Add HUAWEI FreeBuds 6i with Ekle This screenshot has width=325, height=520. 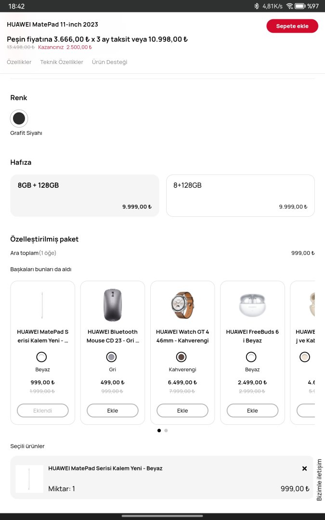pyautogui.click(x=252, y=411)
